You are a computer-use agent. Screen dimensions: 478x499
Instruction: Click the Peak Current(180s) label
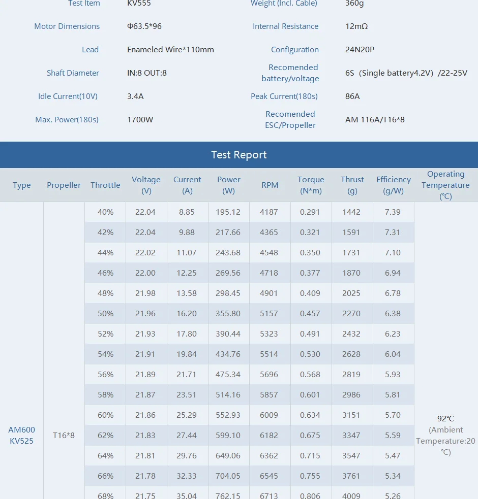tap(284, 96)
